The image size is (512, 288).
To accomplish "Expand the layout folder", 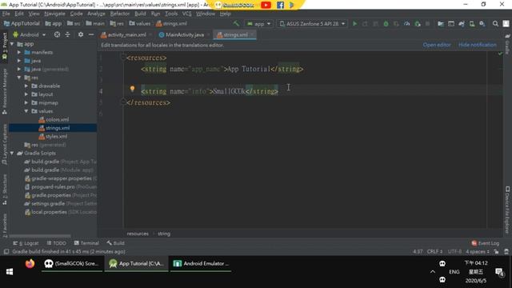I will (x=26, y=94).
